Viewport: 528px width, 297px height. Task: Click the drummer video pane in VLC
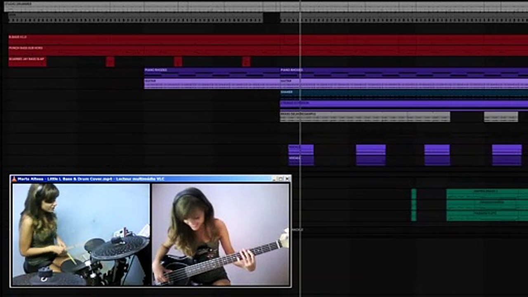tap(81, 234)
